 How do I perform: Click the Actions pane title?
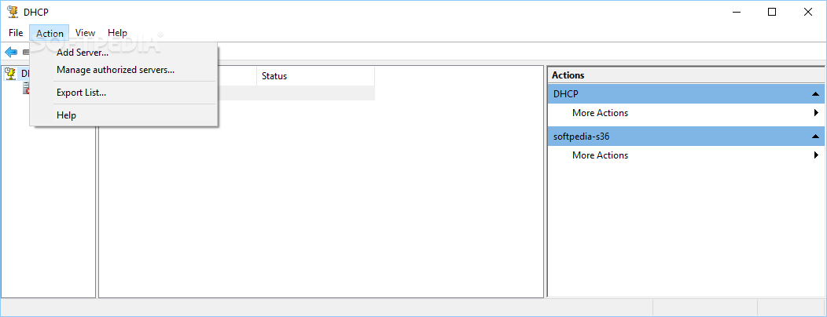[568, 75]
